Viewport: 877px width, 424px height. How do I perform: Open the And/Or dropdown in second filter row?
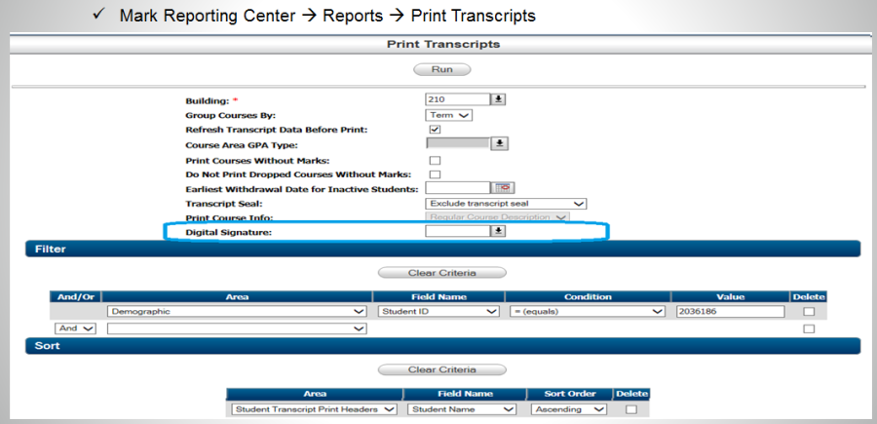(76, 329)
